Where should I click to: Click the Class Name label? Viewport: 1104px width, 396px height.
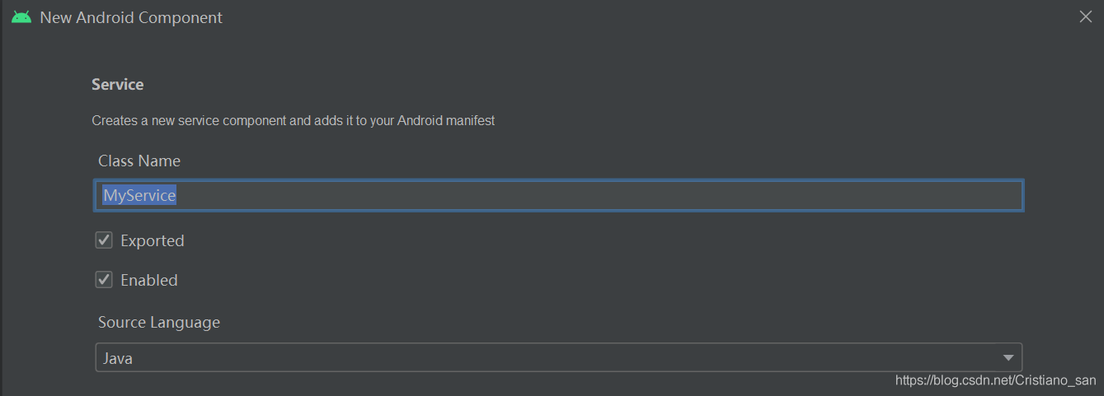coord(139,161)
